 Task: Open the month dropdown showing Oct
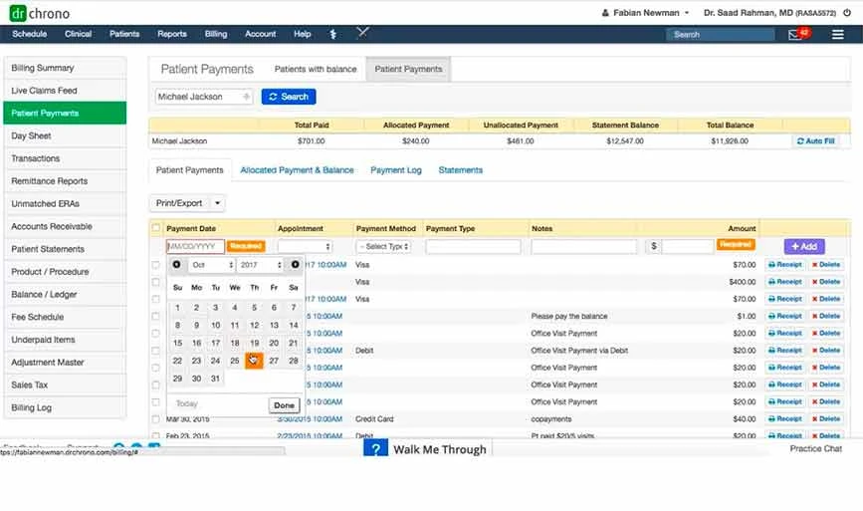click(211, 265)
